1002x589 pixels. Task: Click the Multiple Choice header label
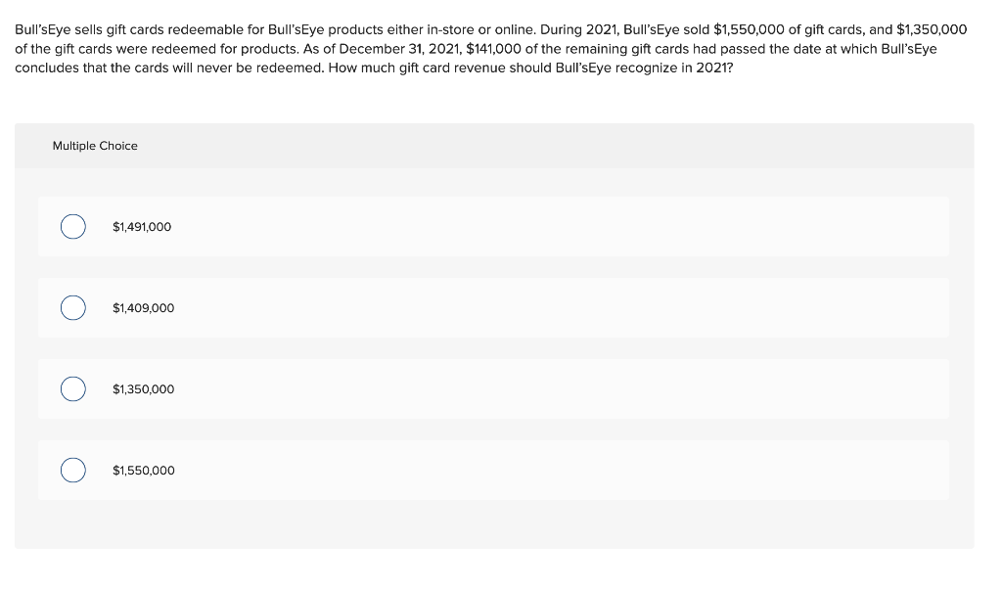(x=95, y=146)
